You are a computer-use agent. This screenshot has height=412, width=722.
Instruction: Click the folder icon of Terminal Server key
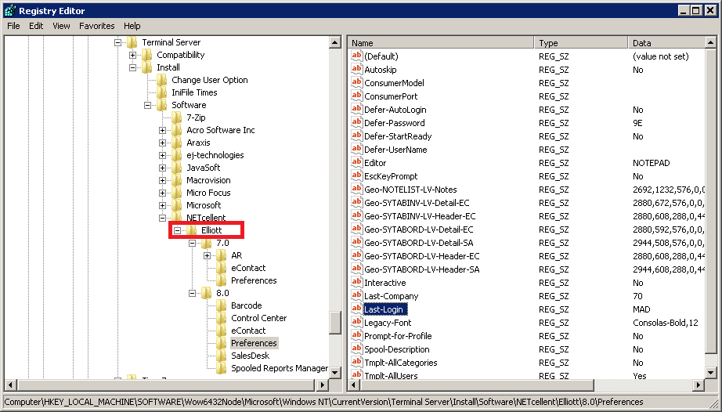[132, 42]
